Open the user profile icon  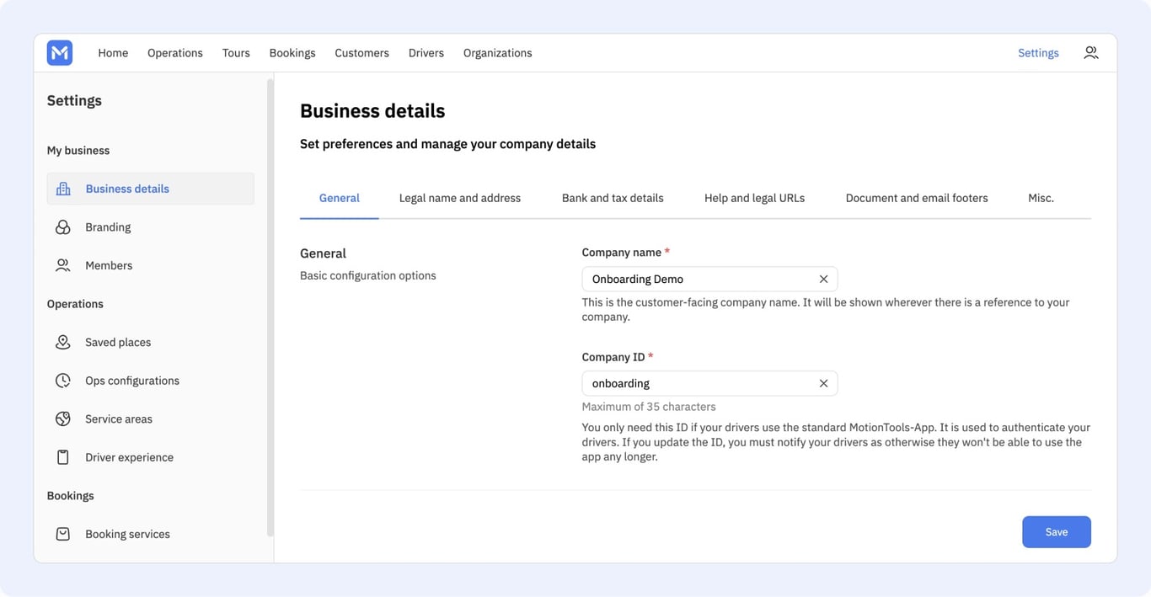click(1091, 53)
